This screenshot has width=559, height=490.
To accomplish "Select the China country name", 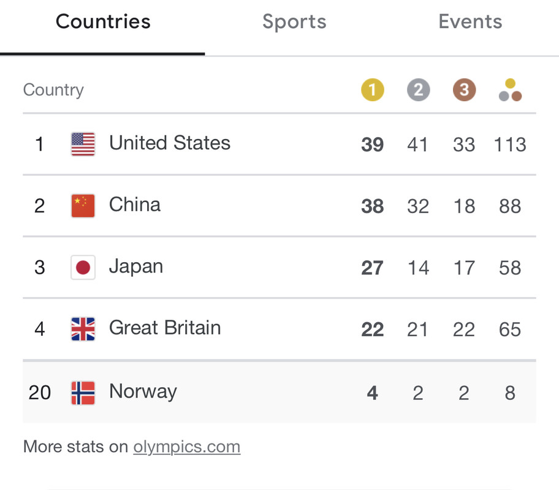I will pos(135,205).
